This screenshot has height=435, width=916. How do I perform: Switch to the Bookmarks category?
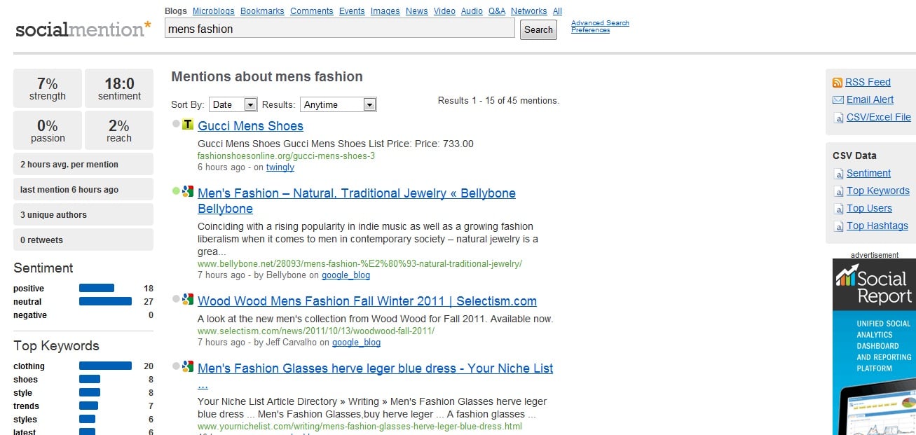tap(262, 11)
